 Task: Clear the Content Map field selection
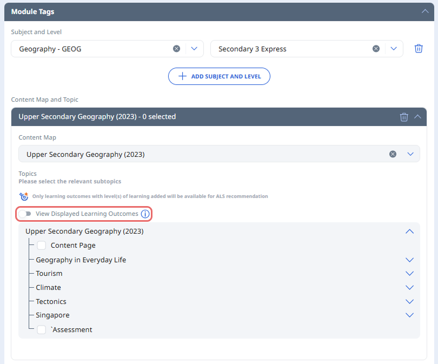[x=393, y=154]
